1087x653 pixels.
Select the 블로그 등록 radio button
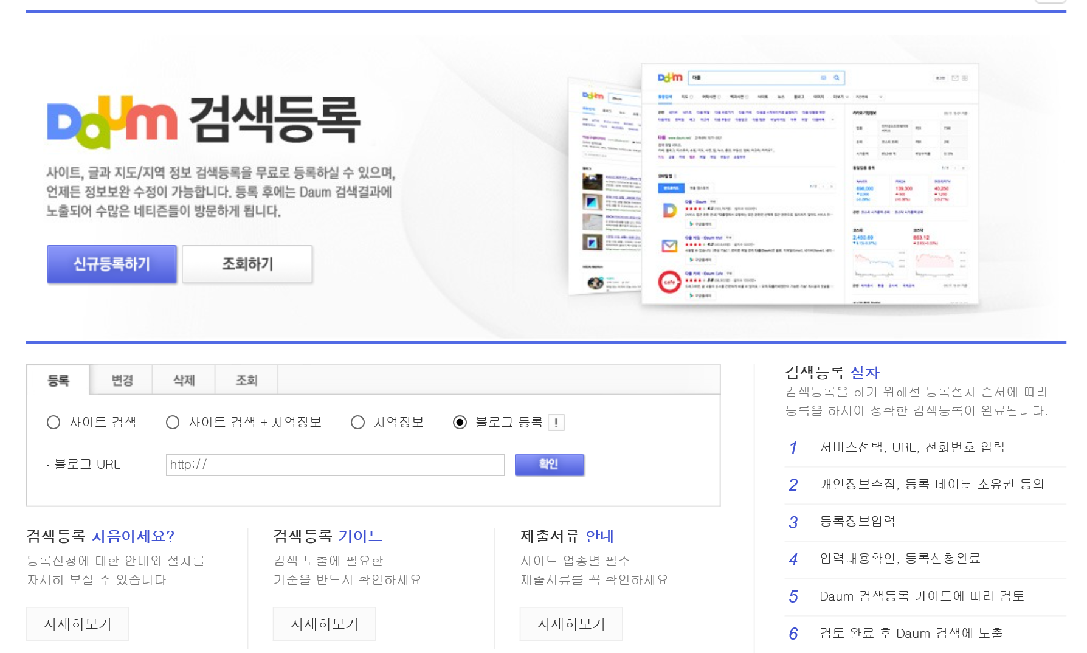[x=460, y=423]
